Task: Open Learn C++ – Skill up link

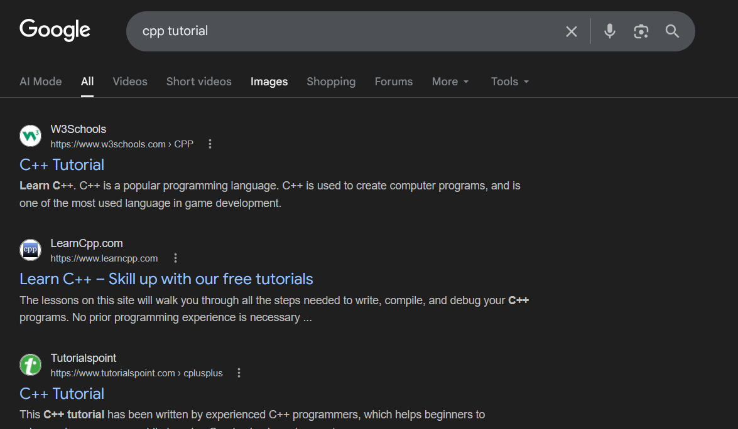Action: (x=166, y=279)
